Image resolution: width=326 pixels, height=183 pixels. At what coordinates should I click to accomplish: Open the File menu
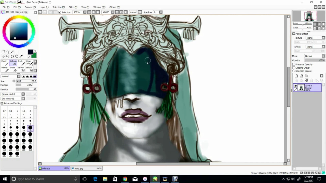(x=6, y=7)
